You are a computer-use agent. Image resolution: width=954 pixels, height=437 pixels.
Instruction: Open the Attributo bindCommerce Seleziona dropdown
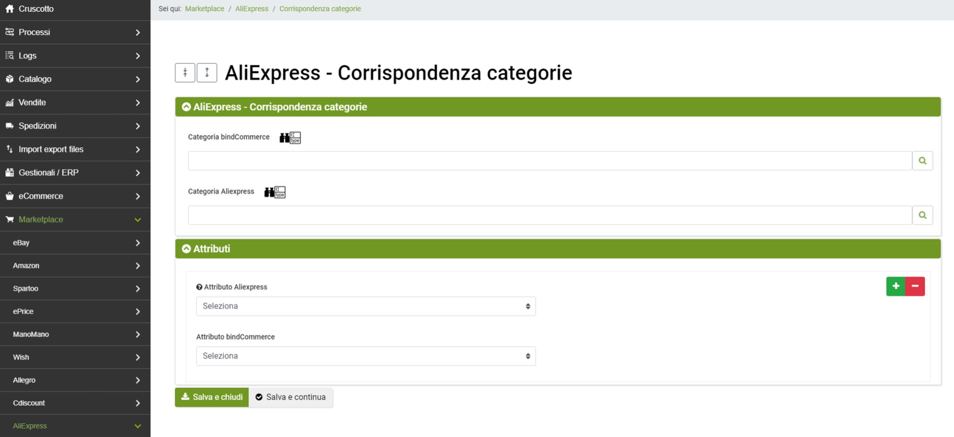tap(366, 356)
